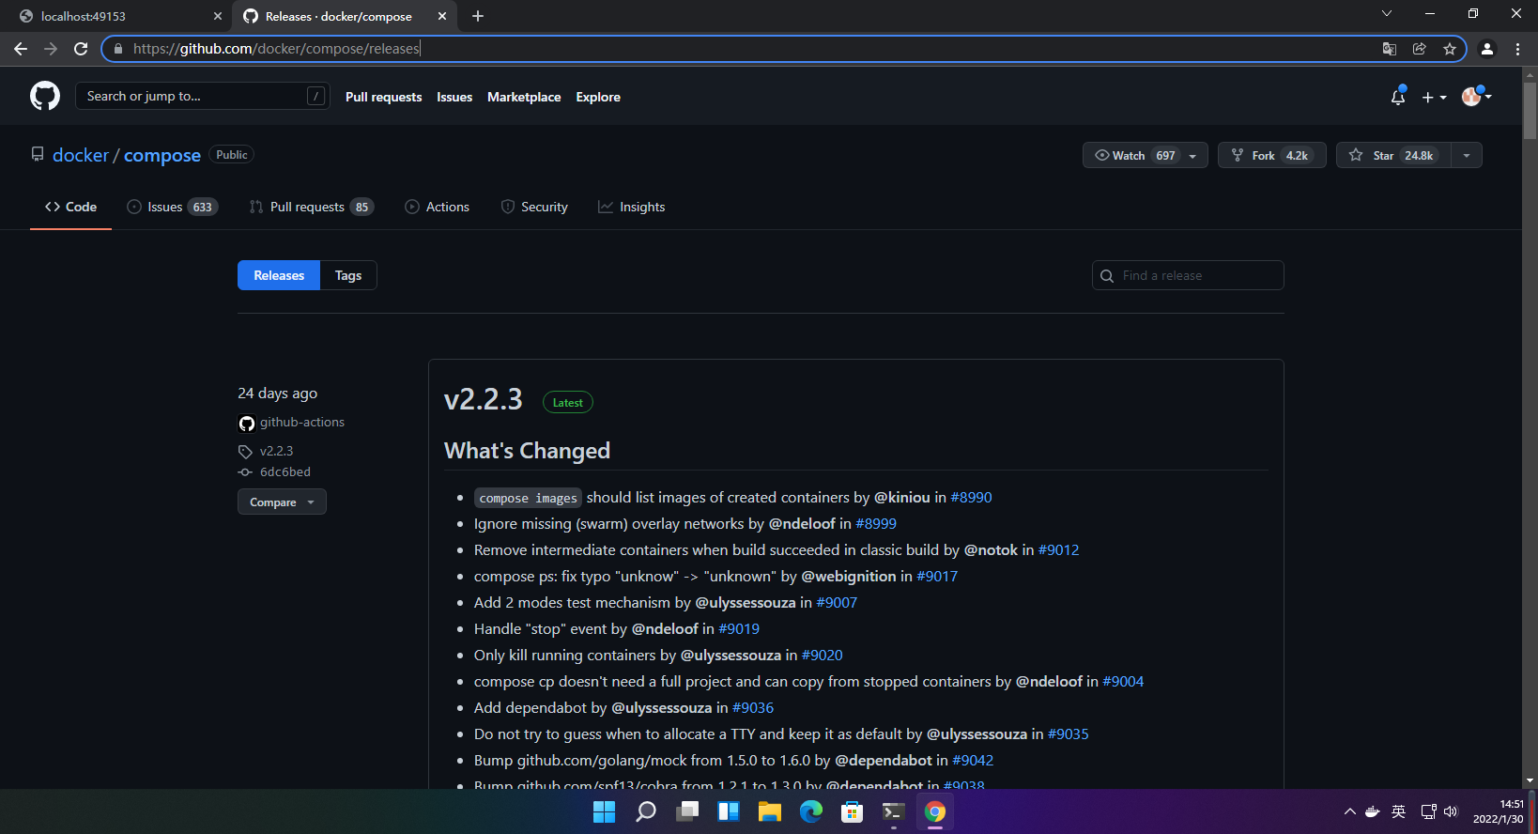
Task: Open the tab search chevron
Action: pyautogui.click(x=1387, y=13)
